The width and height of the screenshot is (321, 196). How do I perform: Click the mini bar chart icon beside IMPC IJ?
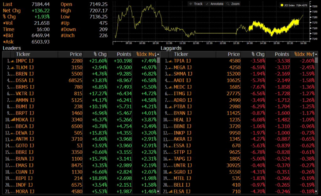coord(13,61)
